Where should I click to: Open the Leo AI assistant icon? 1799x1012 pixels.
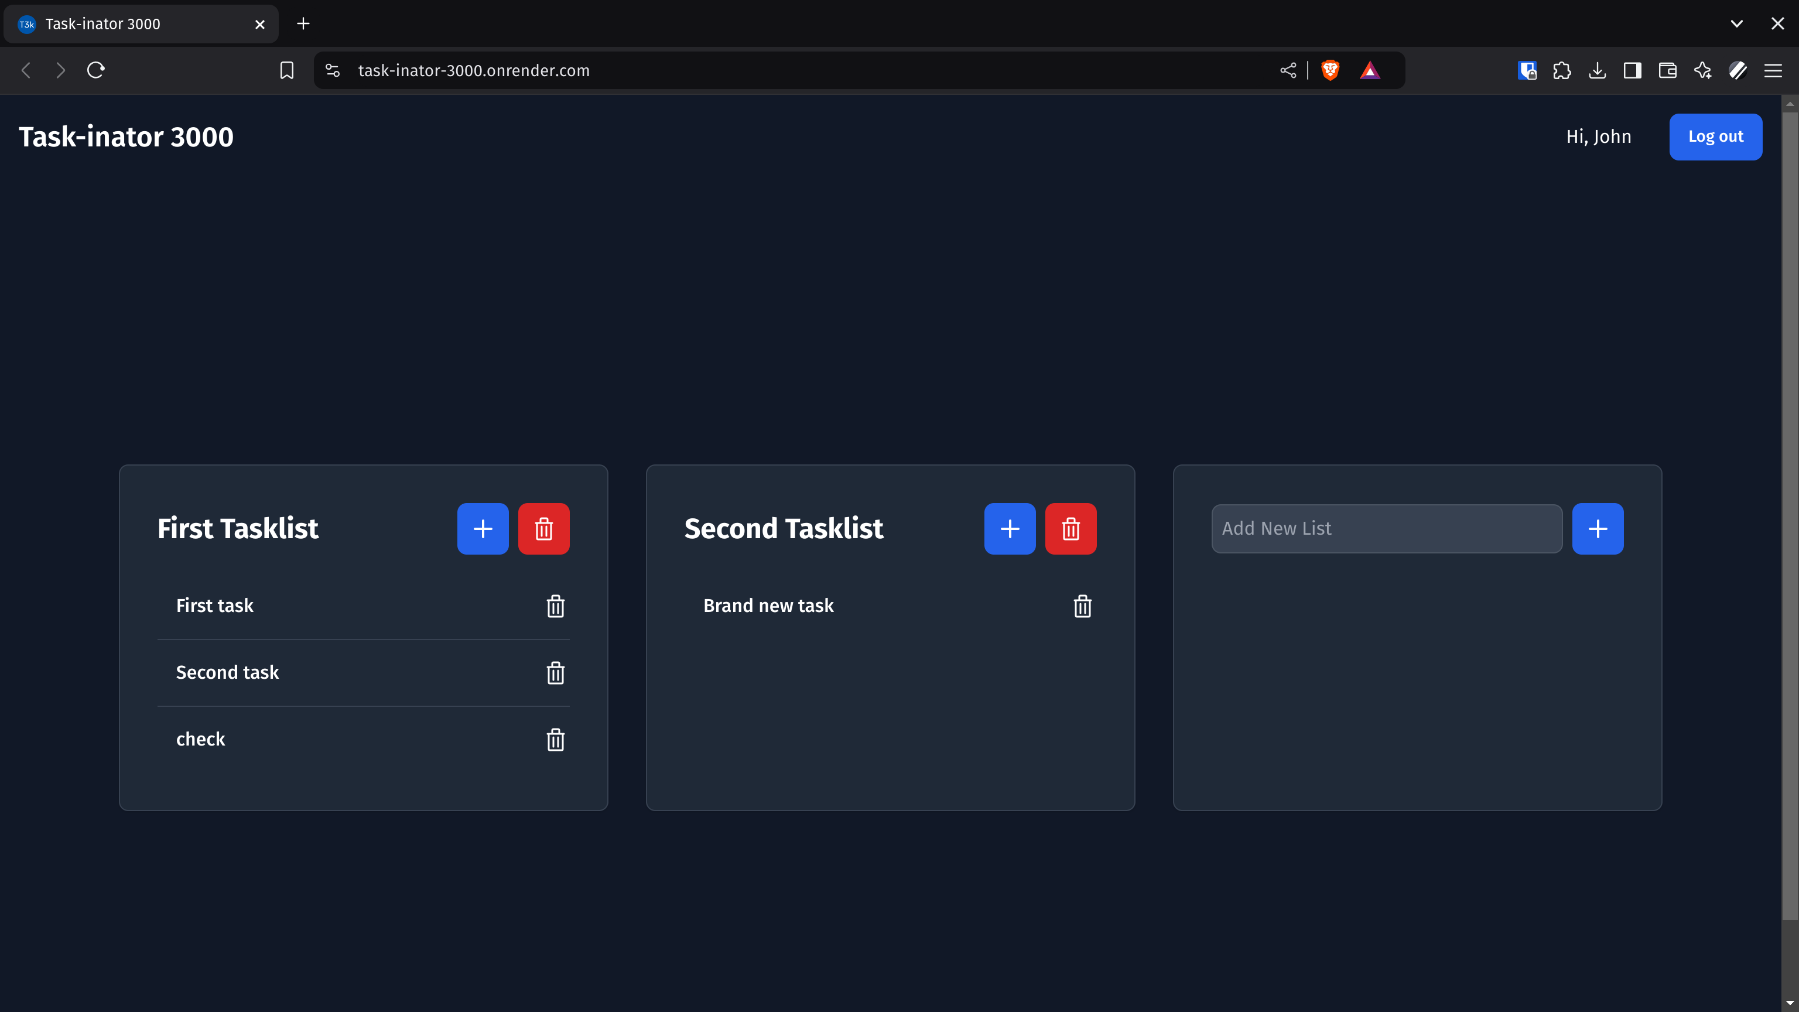[1702, 70]
